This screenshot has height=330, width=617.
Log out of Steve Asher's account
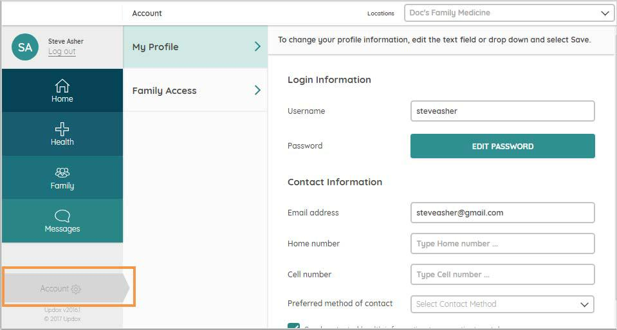(62, 51)
